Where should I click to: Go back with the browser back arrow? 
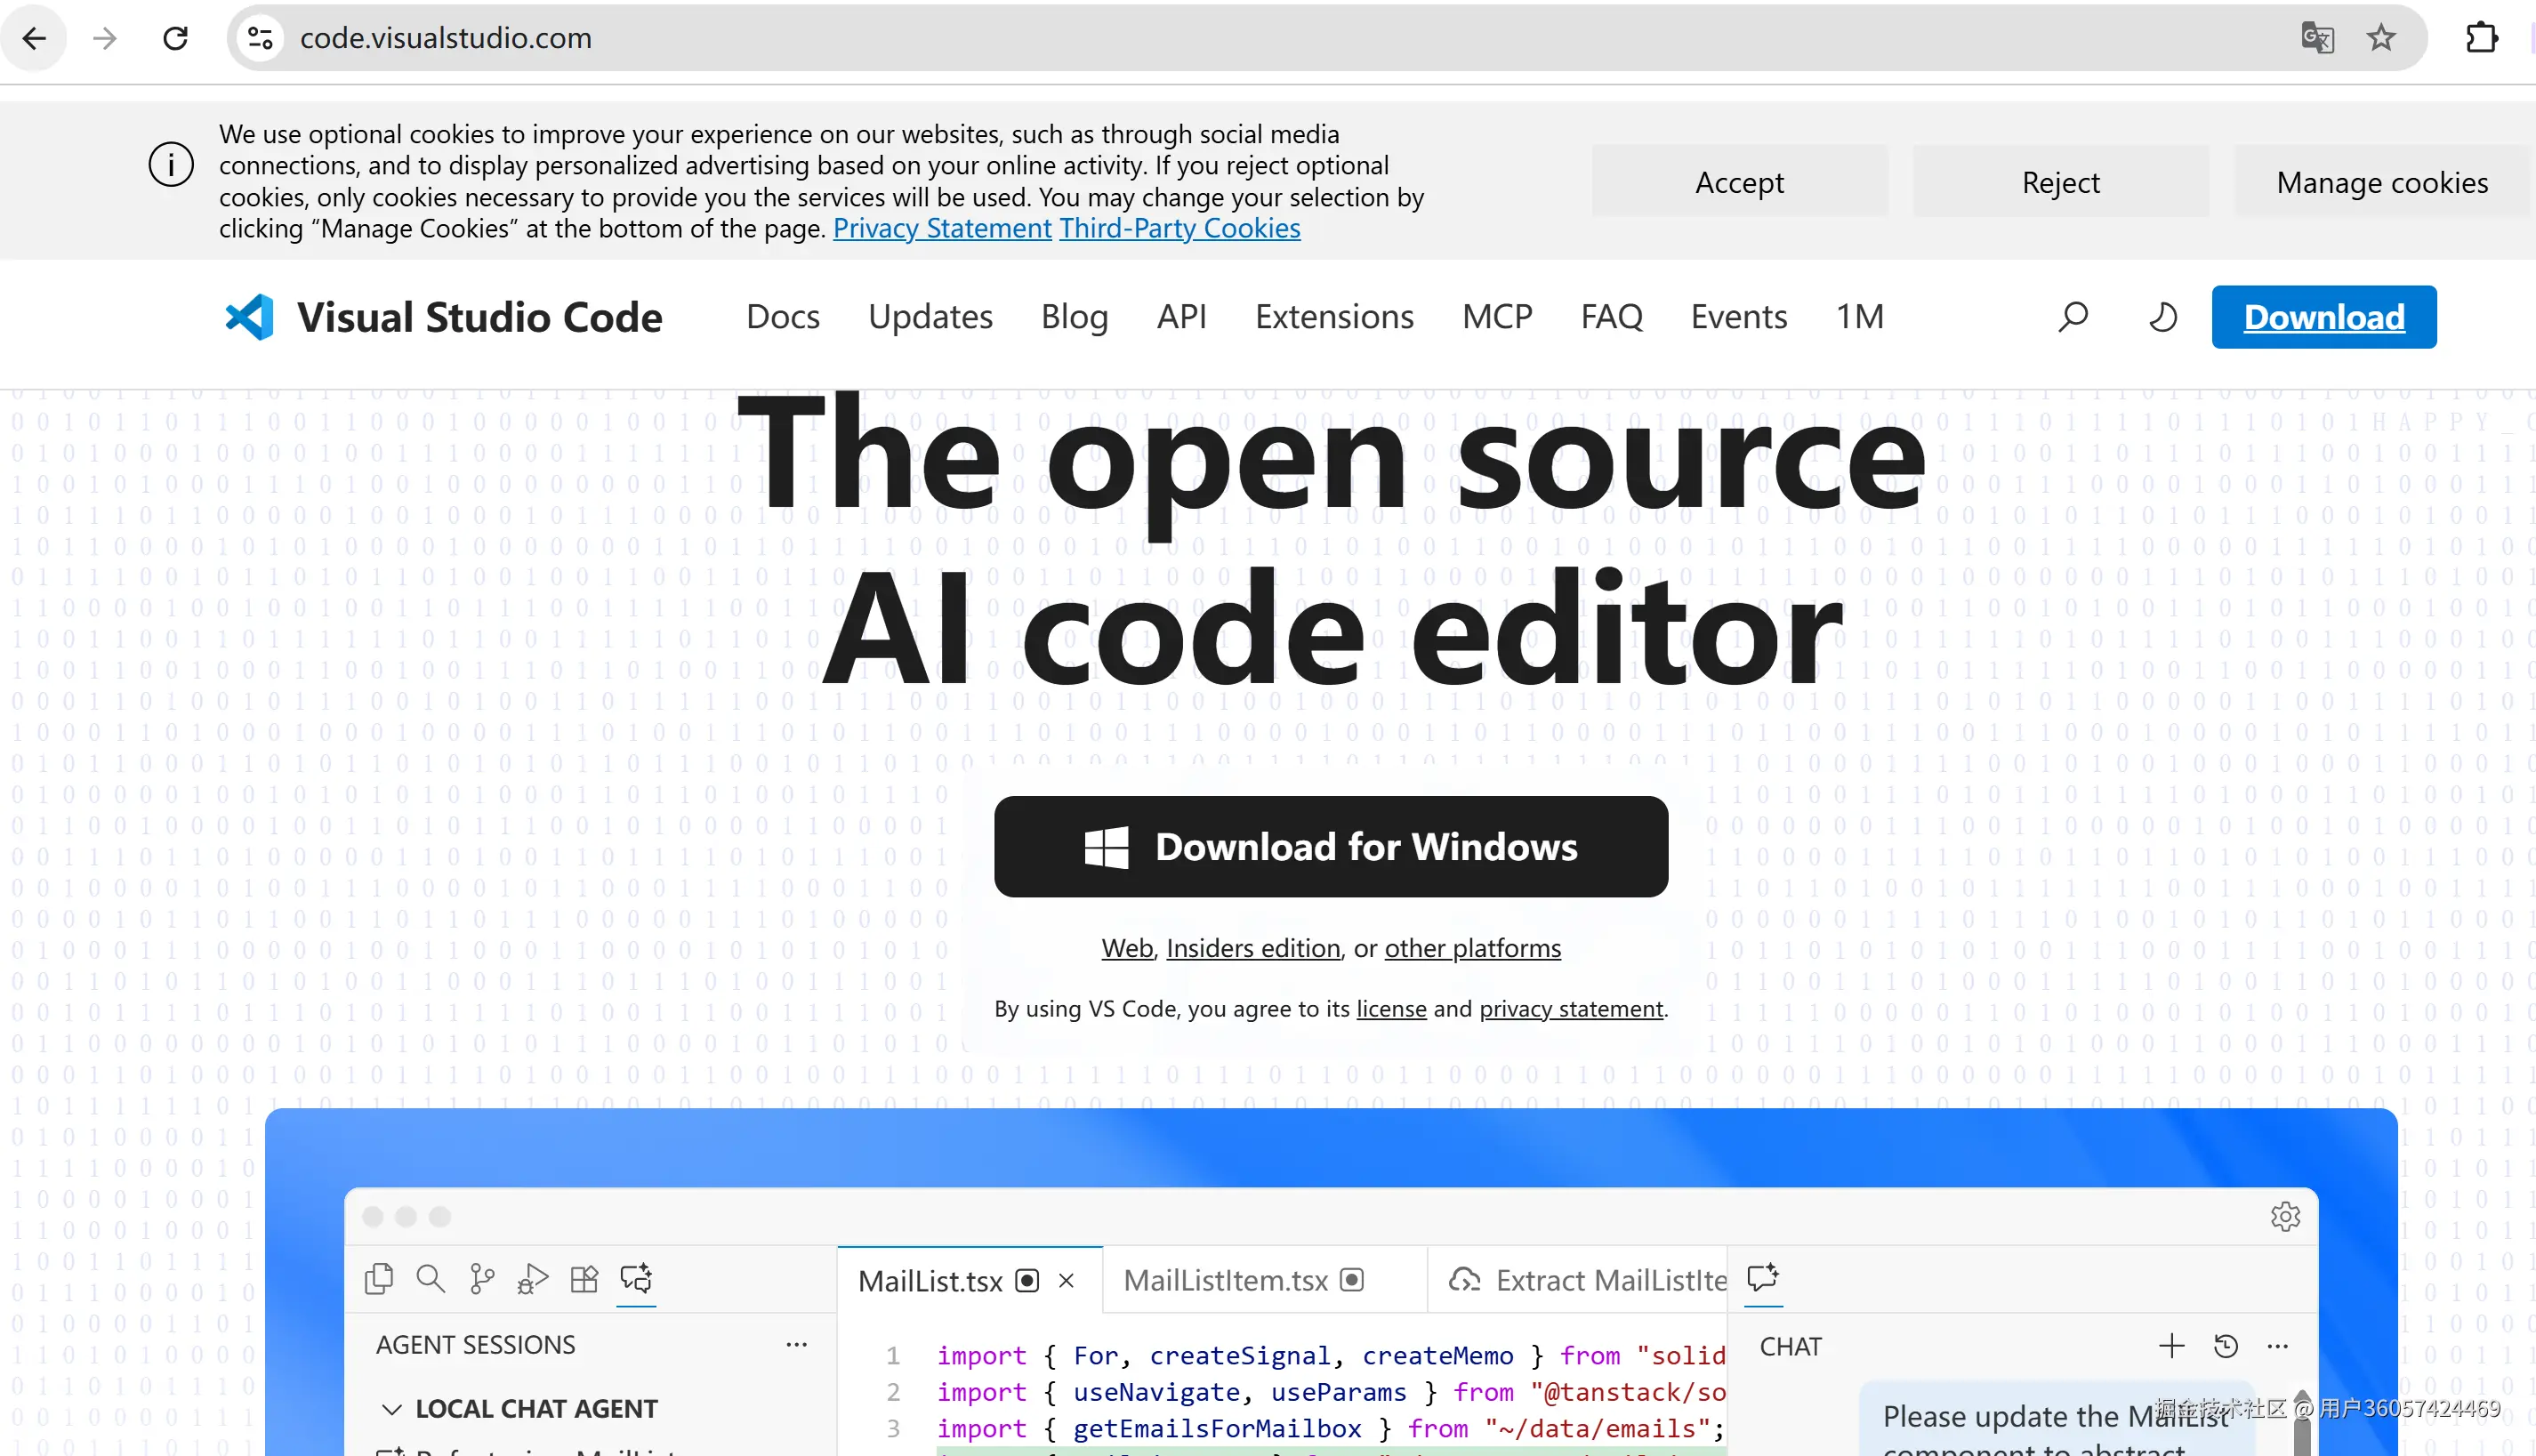click(35, 38)
